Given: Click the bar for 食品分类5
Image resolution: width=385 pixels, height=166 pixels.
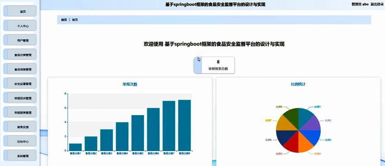Looking at the screenshot, I should (x=138, y=133).
